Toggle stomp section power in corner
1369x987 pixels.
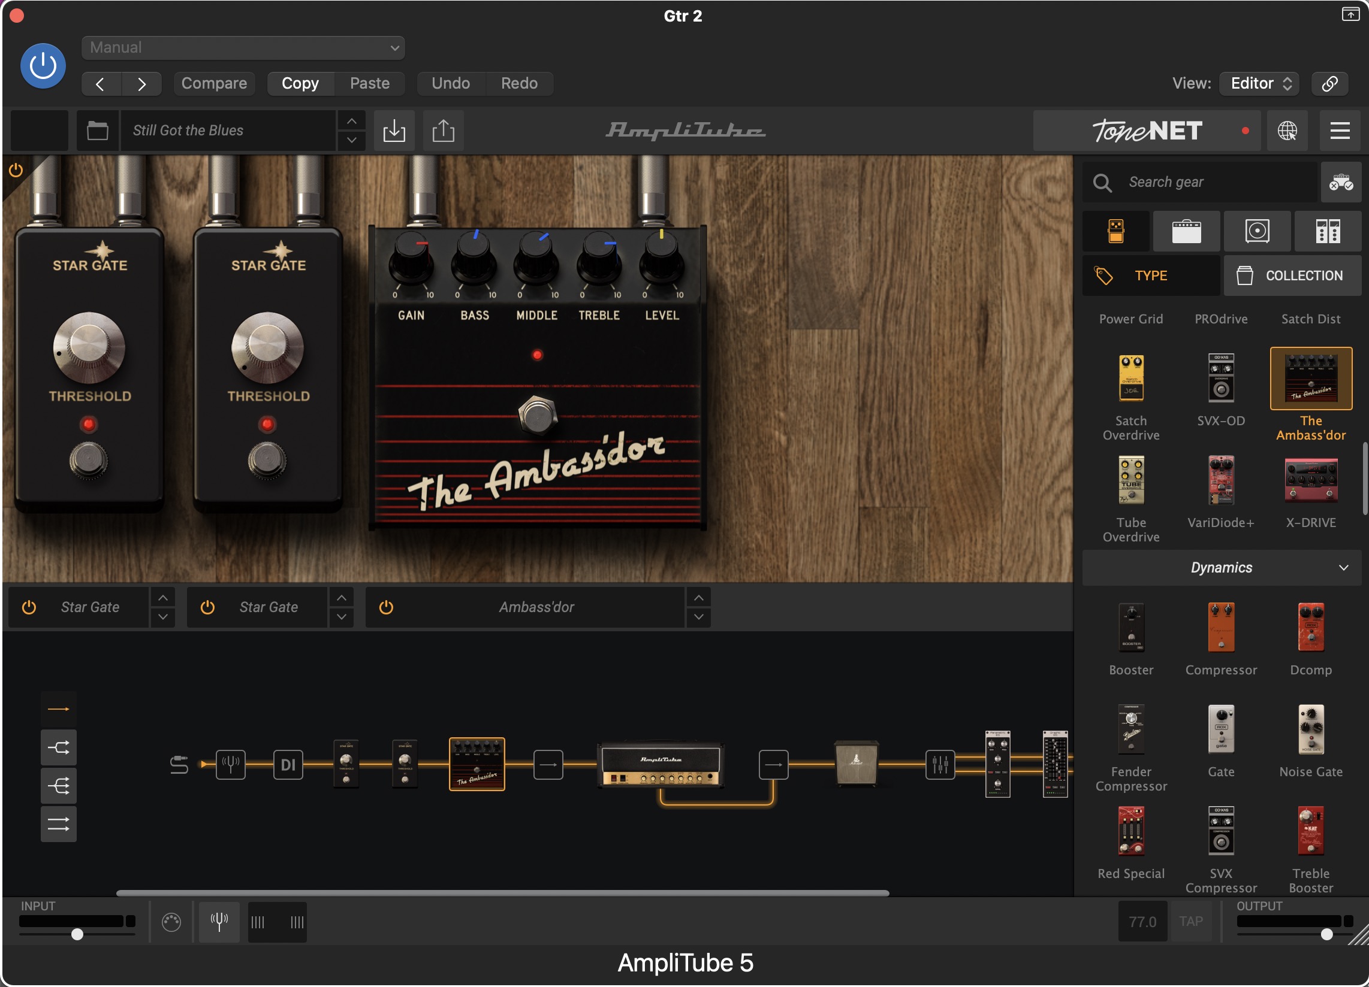click(16, 171)
